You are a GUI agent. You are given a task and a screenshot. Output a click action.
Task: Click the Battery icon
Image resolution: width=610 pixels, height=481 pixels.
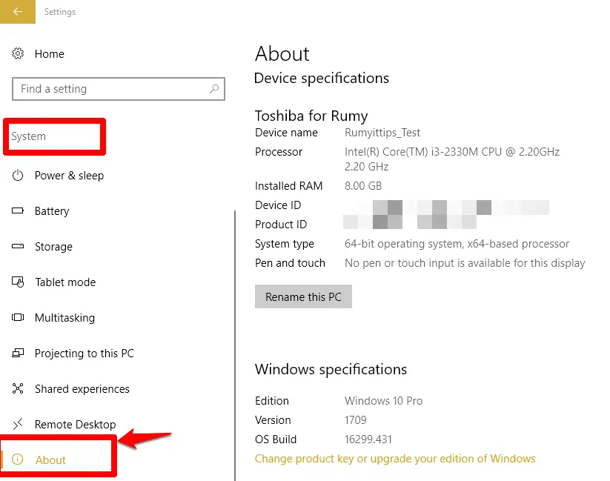point(18,211)
